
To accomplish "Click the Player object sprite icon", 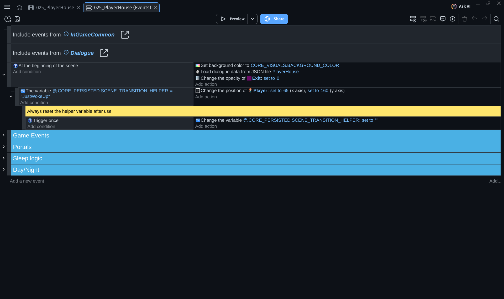I will pyautogui.click(x=250, y=90).
